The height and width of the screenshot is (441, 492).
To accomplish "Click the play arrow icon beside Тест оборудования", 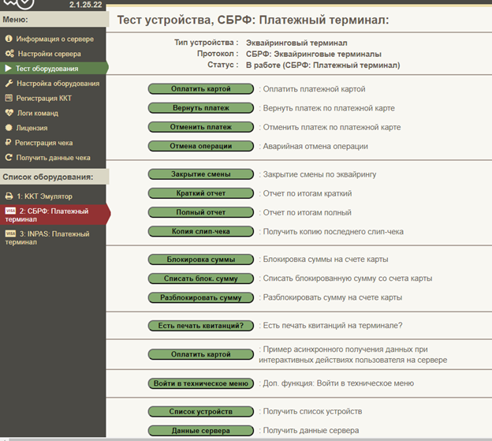I will pyautogui.click(x=9, y=69).
